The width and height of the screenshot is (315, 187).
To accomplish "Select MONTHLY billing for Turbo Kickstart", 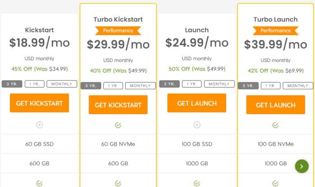I will pos(140,85).
